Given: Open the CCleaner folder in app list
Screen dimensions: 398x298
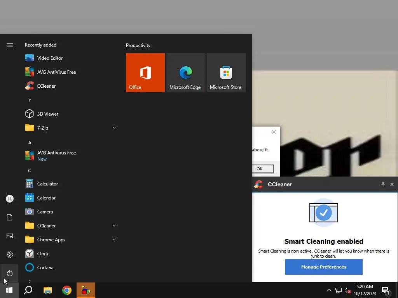Looking at the screenshot, I should pos(71,225).
